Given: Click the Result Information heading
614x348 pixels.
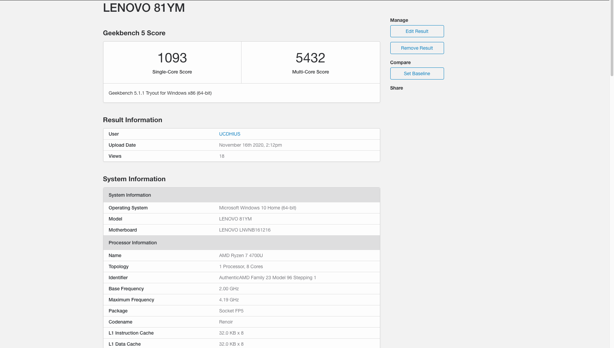Looking at the screenshot, I should pyautogui.click(x=132, y=120).
